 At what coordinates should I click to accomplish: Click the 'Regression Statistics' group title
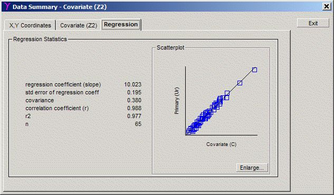[x=40, y=39]
